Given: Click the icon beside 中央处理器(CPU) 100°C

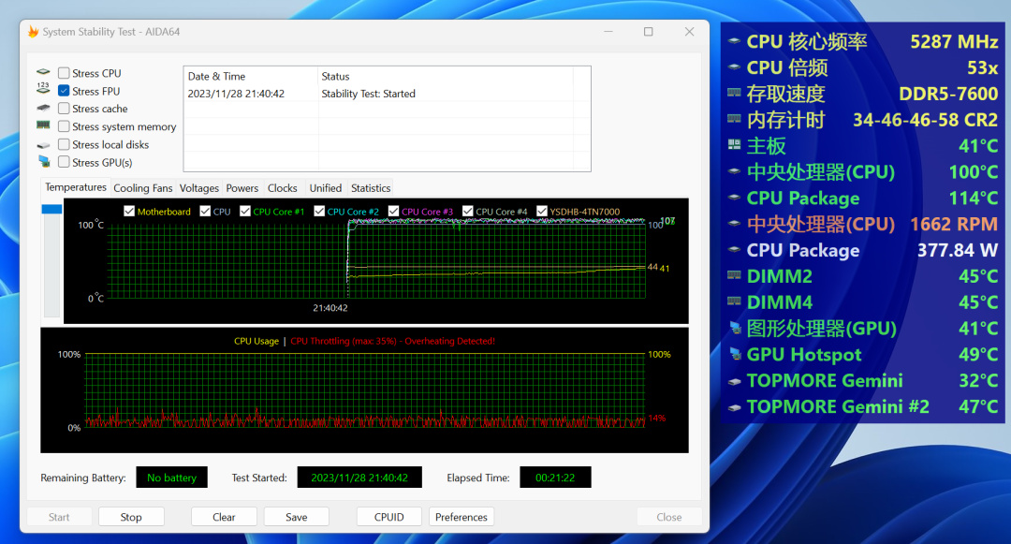Looking at the screenshot, I should pos(734,171).
